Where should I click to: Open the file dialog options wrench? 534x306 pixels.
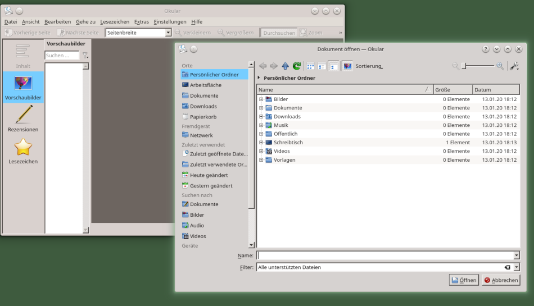click(x=514, y=66)
